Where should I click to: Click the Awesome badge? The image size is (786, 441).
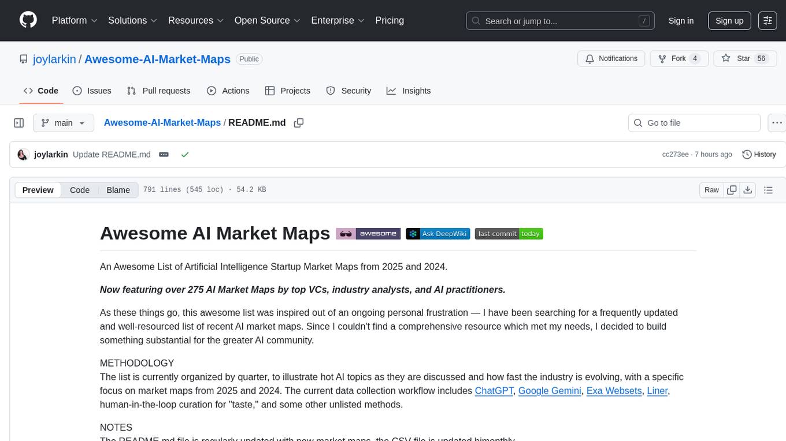click(368, 234)
